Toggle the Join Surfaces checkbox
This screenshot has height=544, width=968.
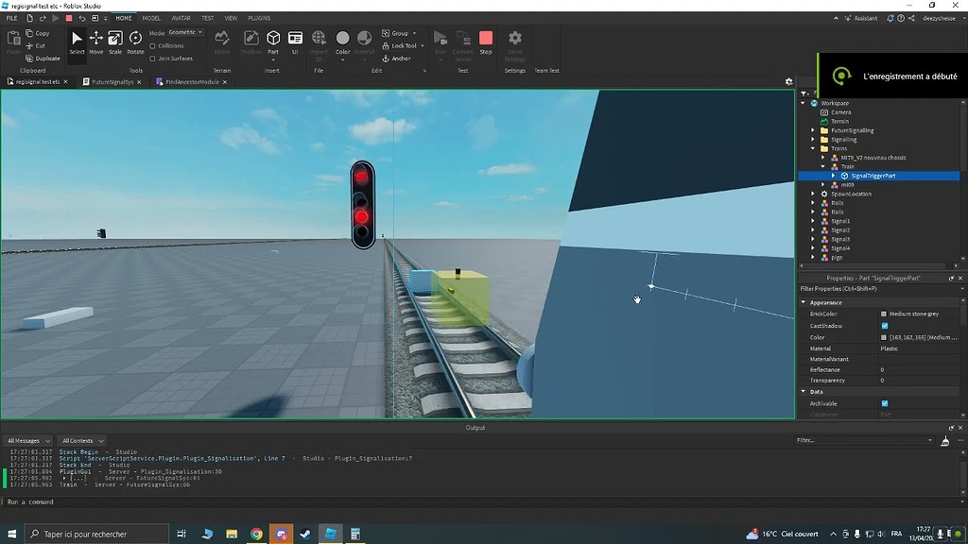[x=153, y=59]
